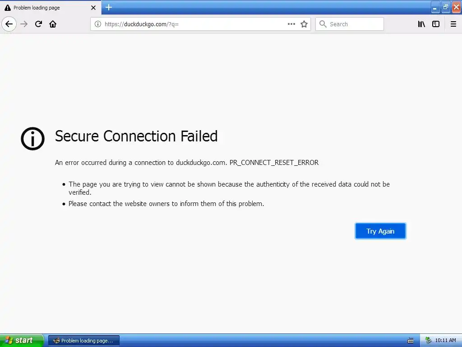462x347 pixels.
Task: Bookmark this page with the star
Action: (x=304, y=24)
